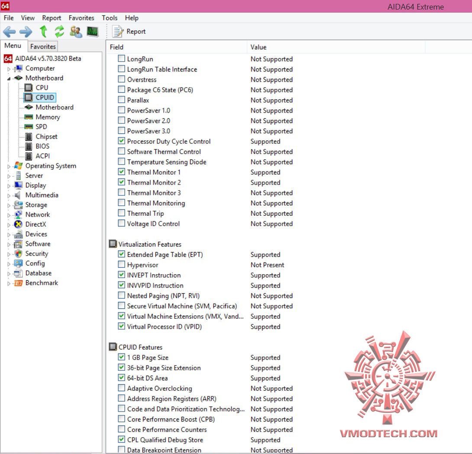
Task: Open the users management toolbar icon
Action: 76,32
